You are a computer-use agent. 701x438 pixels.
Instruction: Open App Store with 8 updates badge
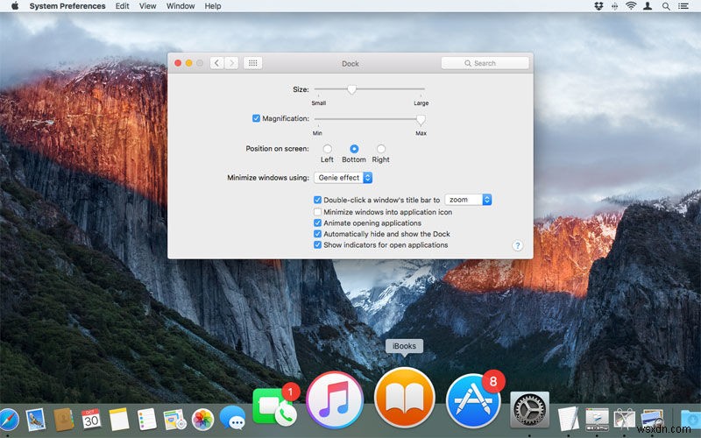[473, 400]
